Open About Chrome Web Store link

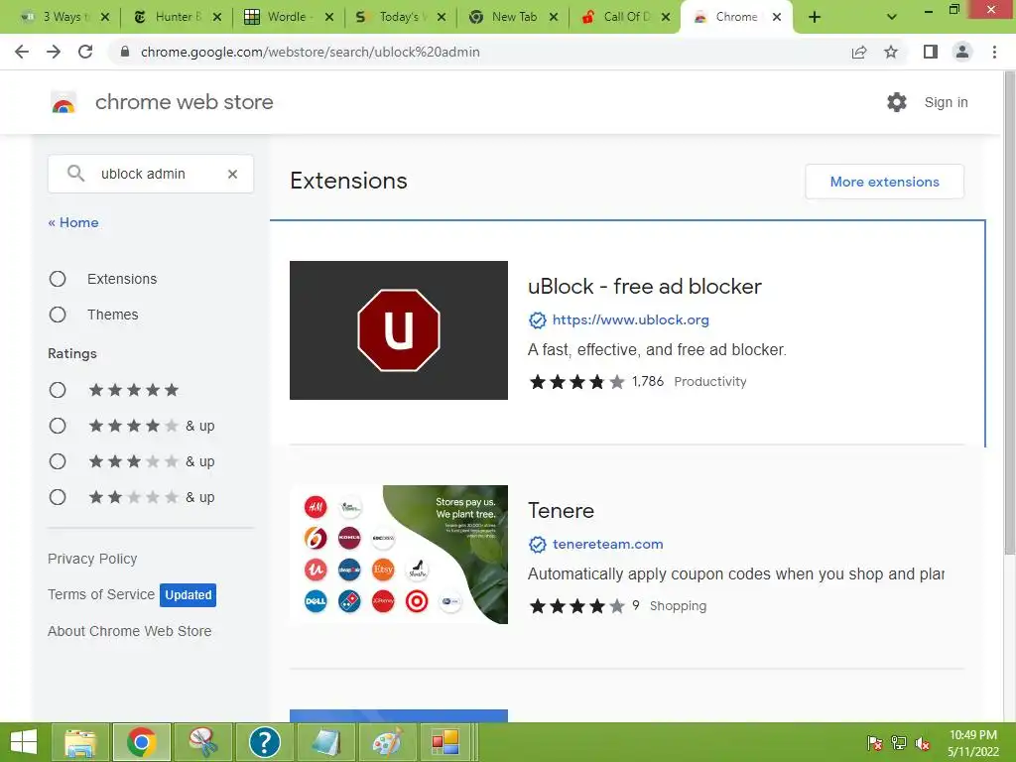tap(130, 631)
